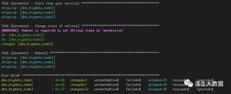Click ok: [dba_bigdata_node2] under selinux task
This screenshot has width=231, height=94.
coord(23,39)
